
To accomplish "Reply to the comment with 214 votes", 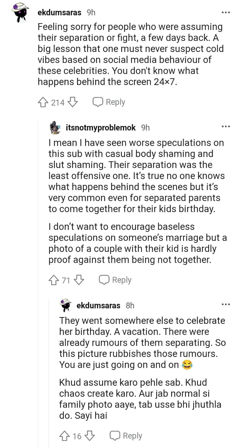I will [109, 102].
